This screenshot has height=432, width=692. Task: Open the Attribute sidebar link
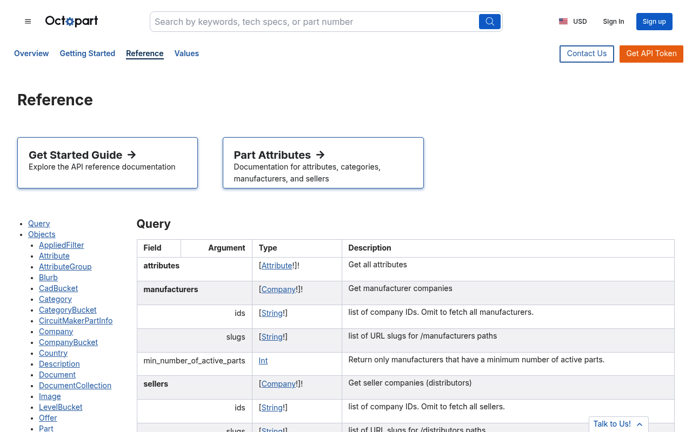point(54,256)
